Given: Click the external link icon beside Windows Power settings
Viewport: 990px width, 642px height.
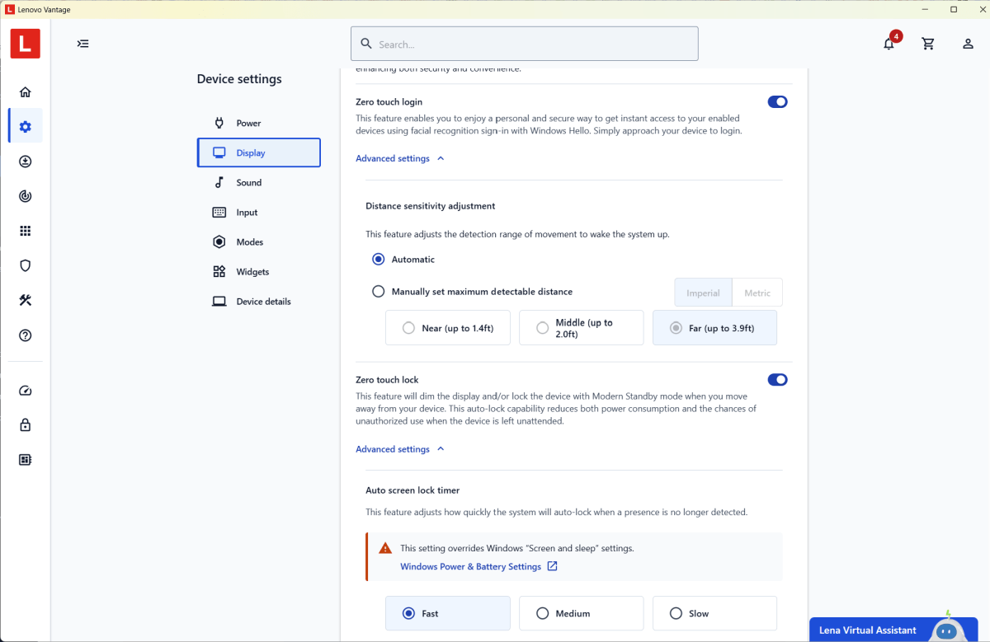Looking at the screenshot, I should pos(553,566).
